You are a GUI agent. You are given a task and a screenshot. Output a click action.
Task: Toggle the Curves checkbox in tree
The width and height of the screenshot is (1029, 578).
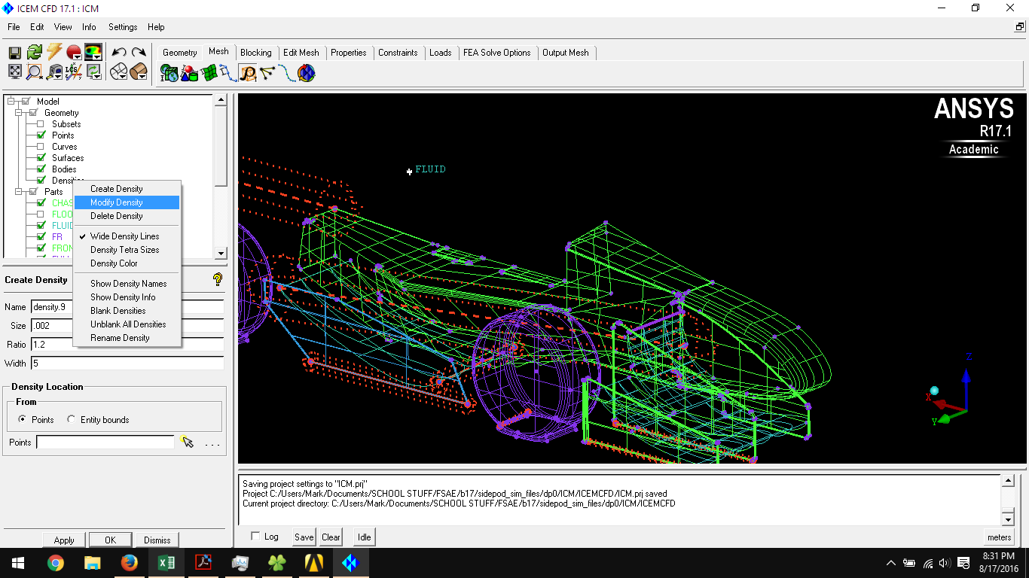coord(41,147)
